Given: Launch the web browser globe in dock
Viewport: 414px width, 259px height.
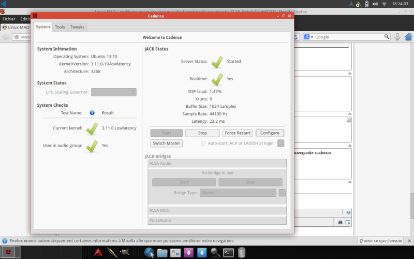Looking at the screenshot, I should click(149, 253).
